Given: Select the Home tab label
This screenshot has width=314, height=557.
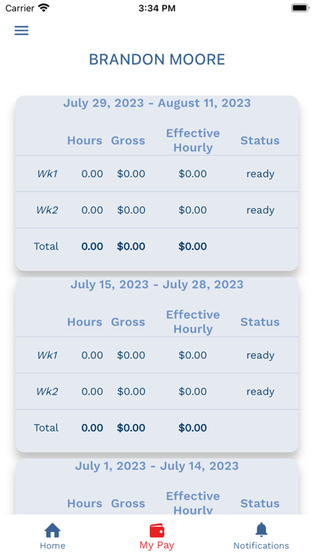Looking at the screenshot, I should pos(52,546).
